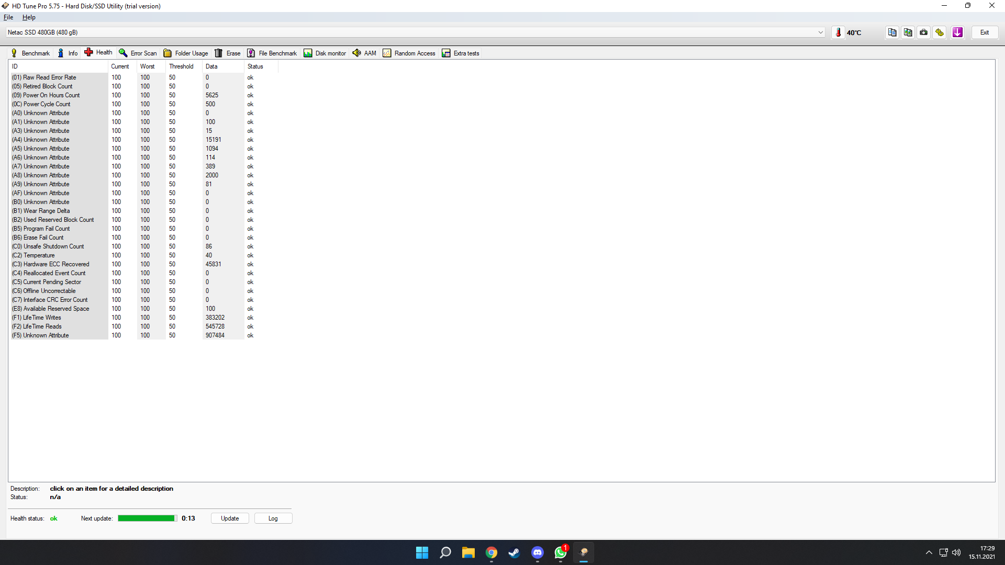Go to the Disk monitor tab
Viewport: 1005px width, 565px height.
pyautogui.click(x=325, y=53)
